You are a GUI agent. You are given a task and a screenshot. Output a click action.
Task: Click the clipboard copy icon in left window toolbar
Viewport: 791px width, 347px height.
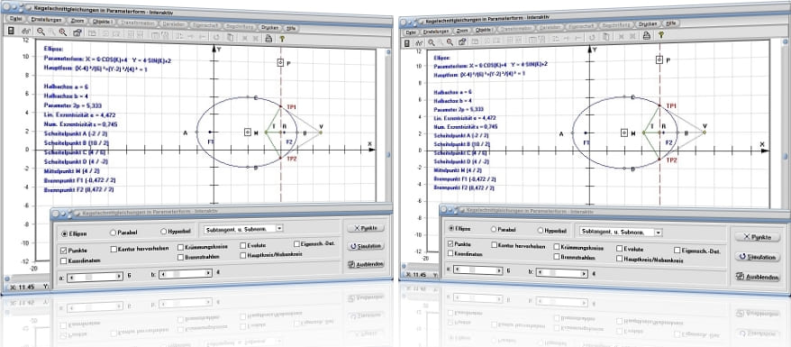coord(230,37)
